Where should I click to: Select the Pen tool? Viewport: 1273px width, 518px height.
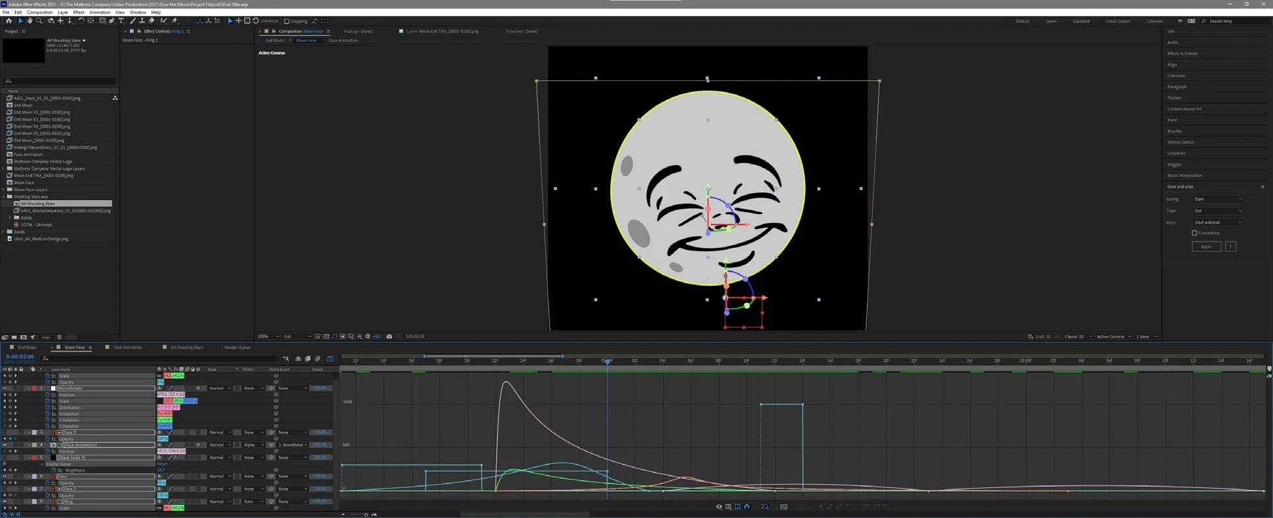pyautogui.click(x=112, y=21)
